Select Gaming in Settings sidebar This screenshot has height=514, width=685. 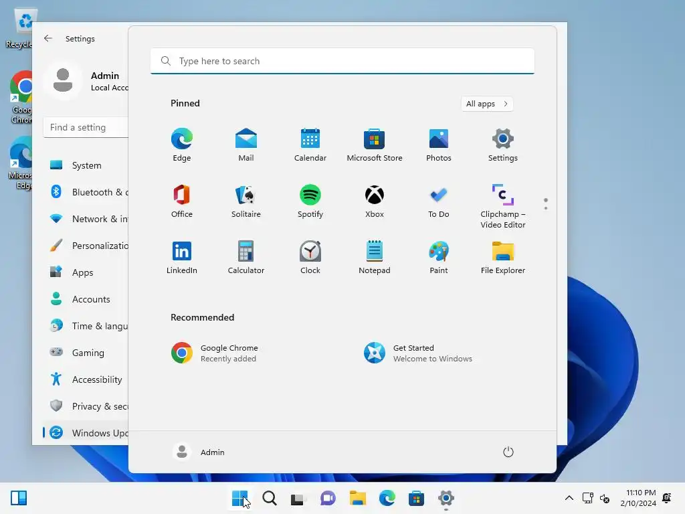point(86,352)
